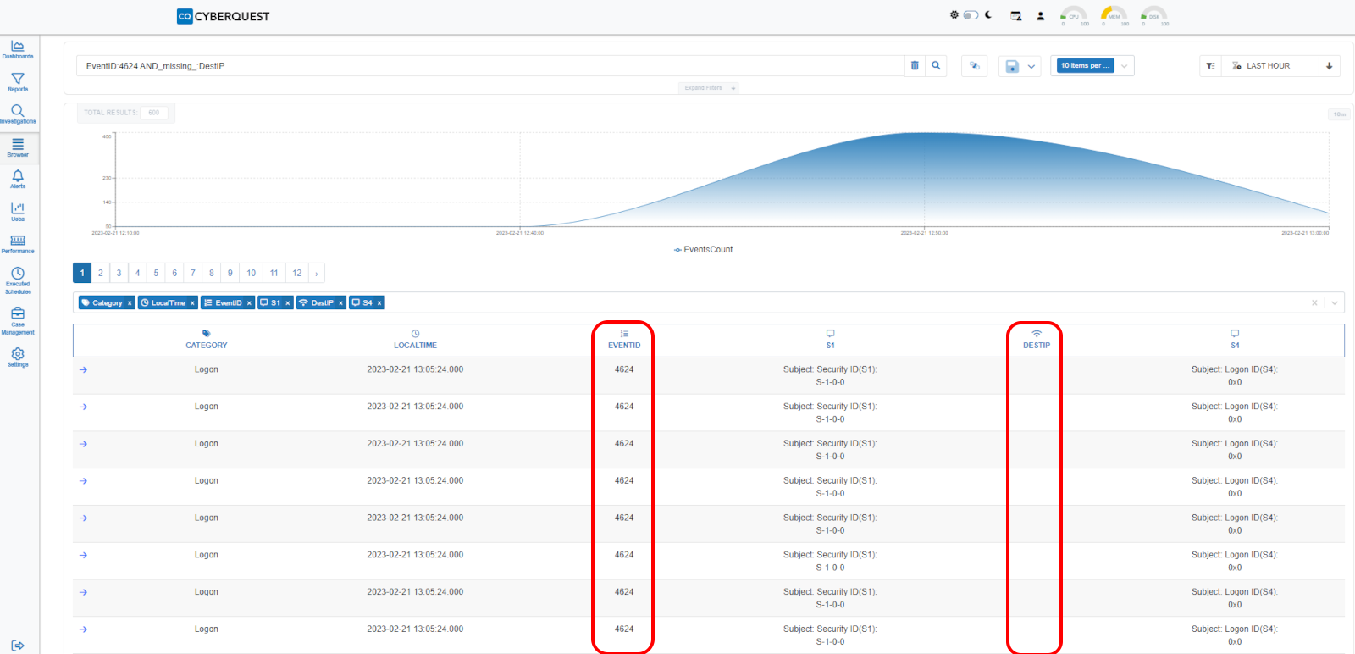The image size is (1355, 654).
Task: Click the 10m interval button on the chart
Action: pyautogui.click(x=1339, y=114)
